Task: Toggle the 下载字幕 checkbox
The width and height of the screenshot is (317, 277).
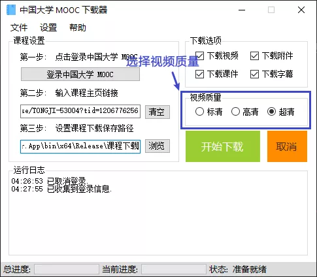Action: (x=254, y=74)
